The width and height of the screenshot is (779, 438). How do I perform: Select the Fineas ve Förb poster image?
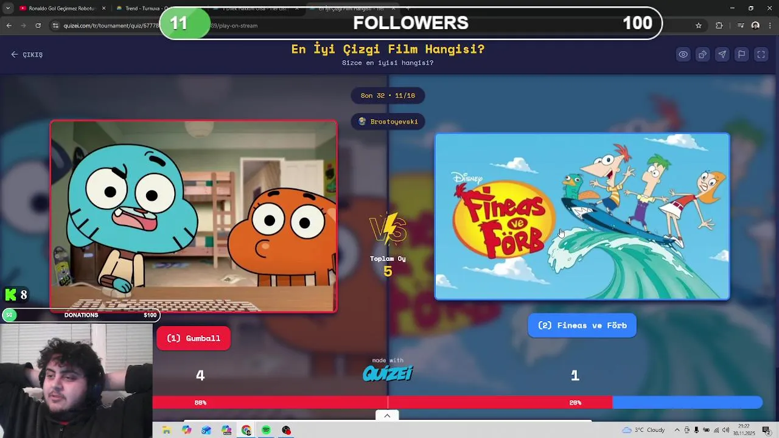pos(582,217)
